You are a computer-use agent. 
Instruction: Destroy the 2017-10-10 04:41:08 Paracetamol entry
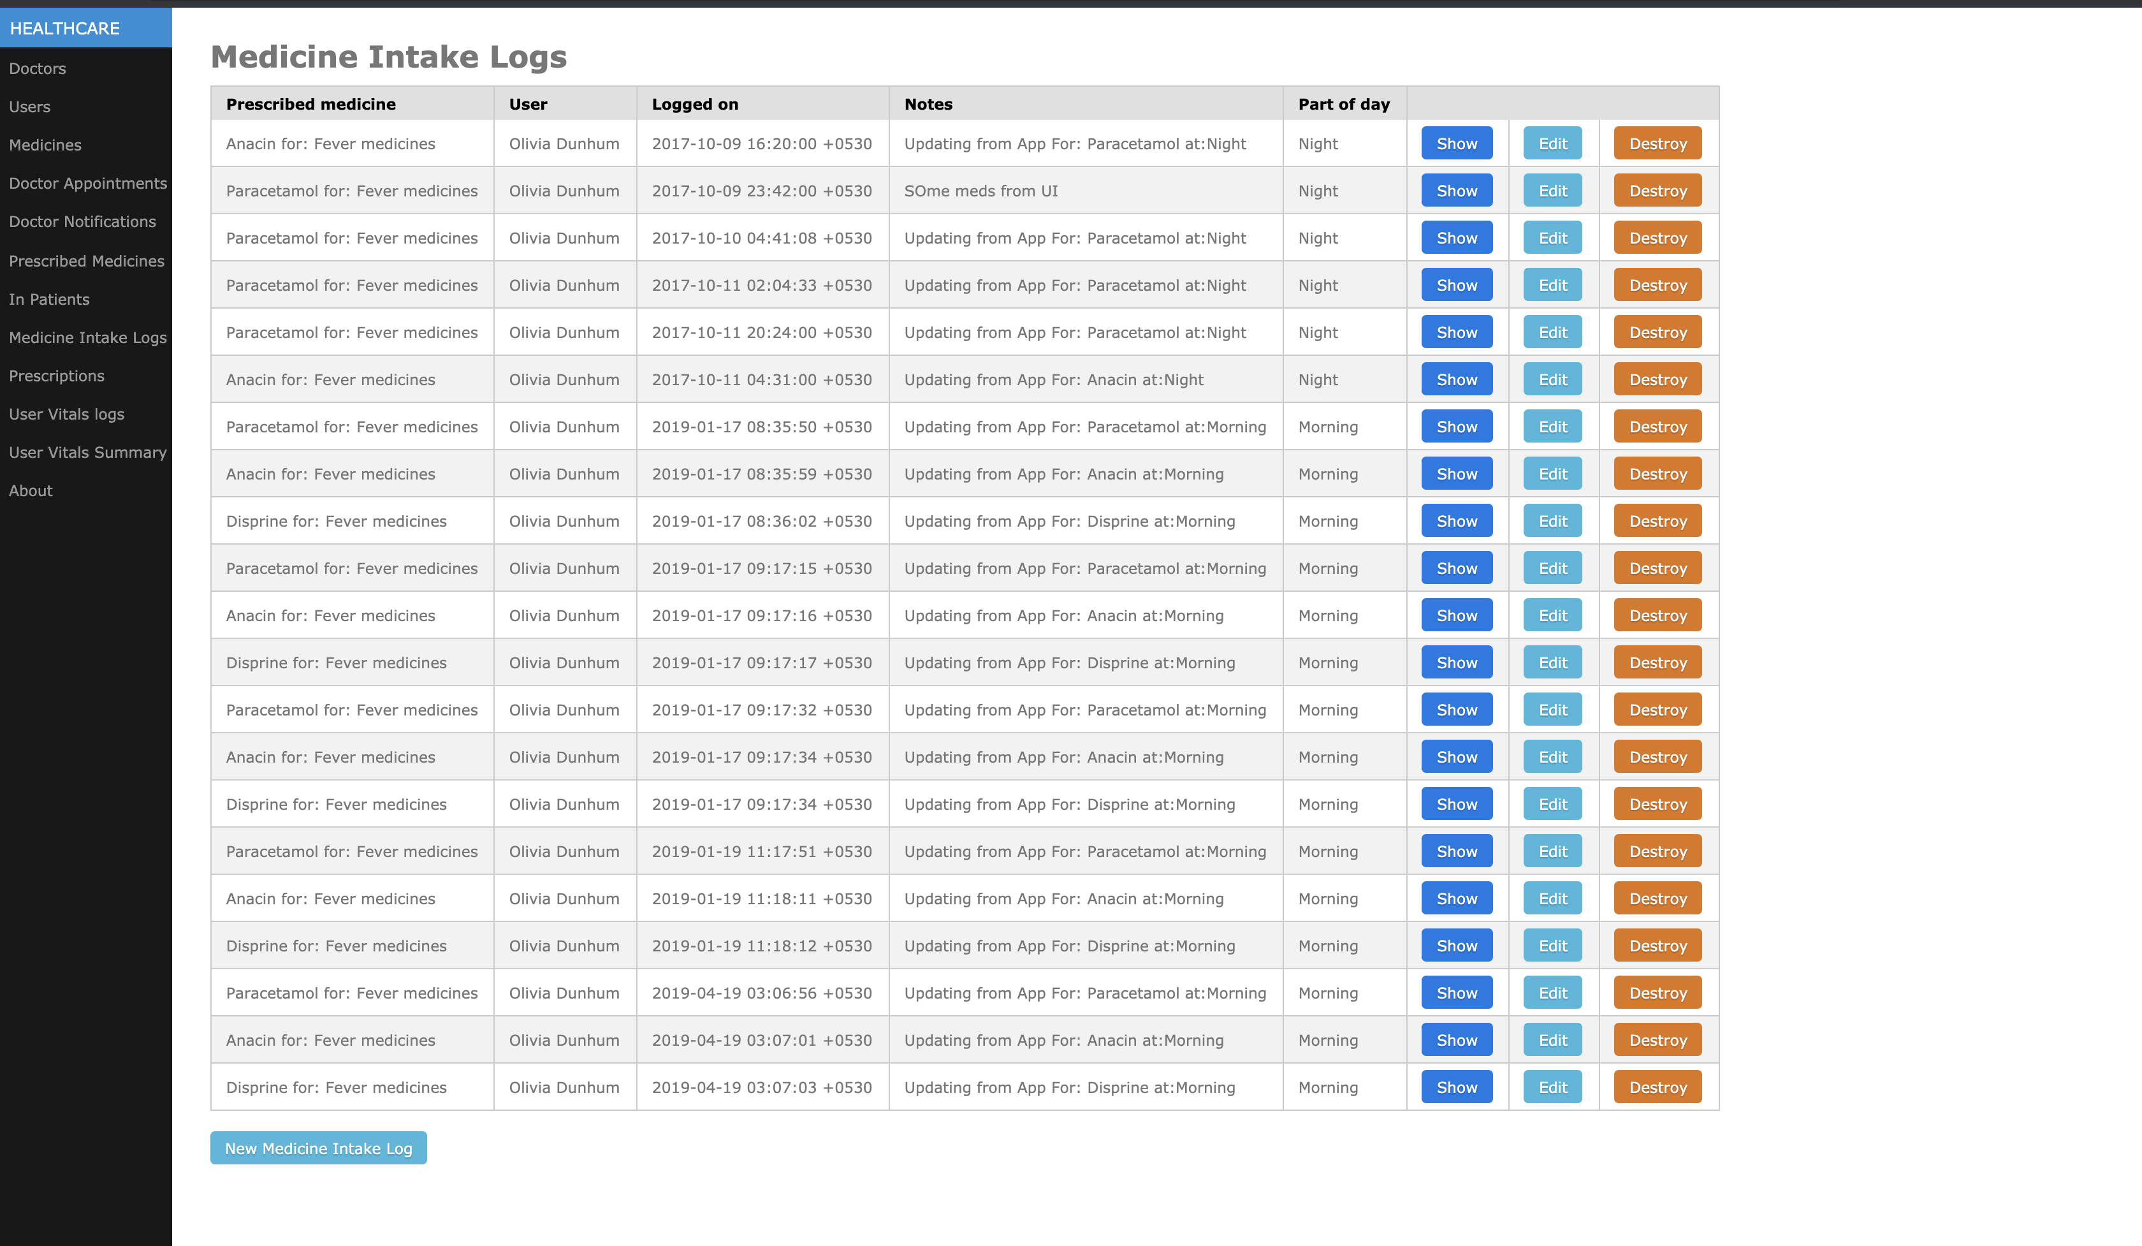point(1657,238)
